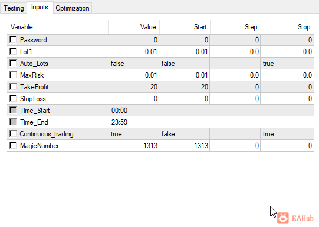Click the MagicNumber variable name

point(40,146)
